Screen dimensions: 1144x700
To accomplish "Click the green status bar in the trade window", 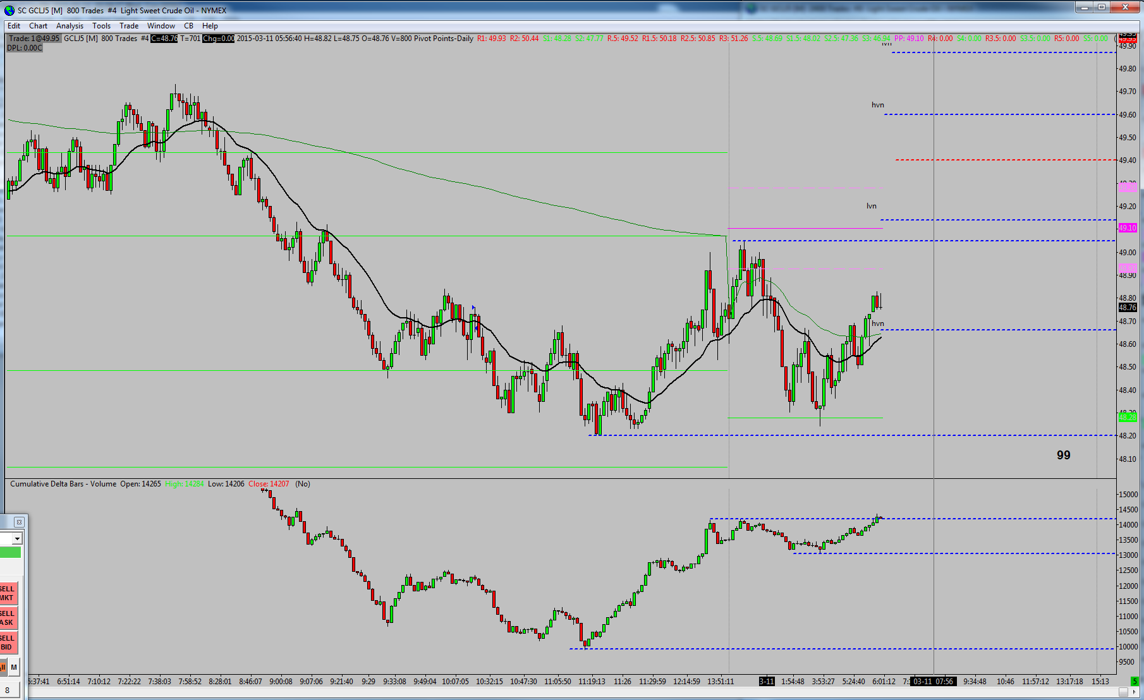I will (x=10, y=553).
